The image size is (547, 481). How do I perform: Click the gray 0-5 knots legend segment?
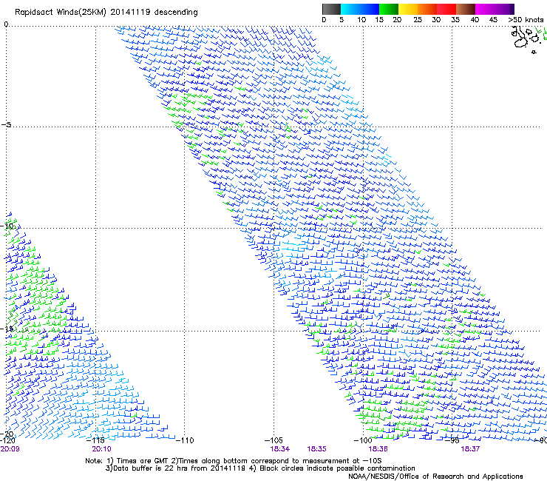[x=332, y=9]
